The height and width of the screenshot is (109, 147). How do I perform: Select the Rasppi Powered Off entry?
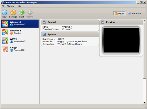pyautogui.click(x=20, y=49)
